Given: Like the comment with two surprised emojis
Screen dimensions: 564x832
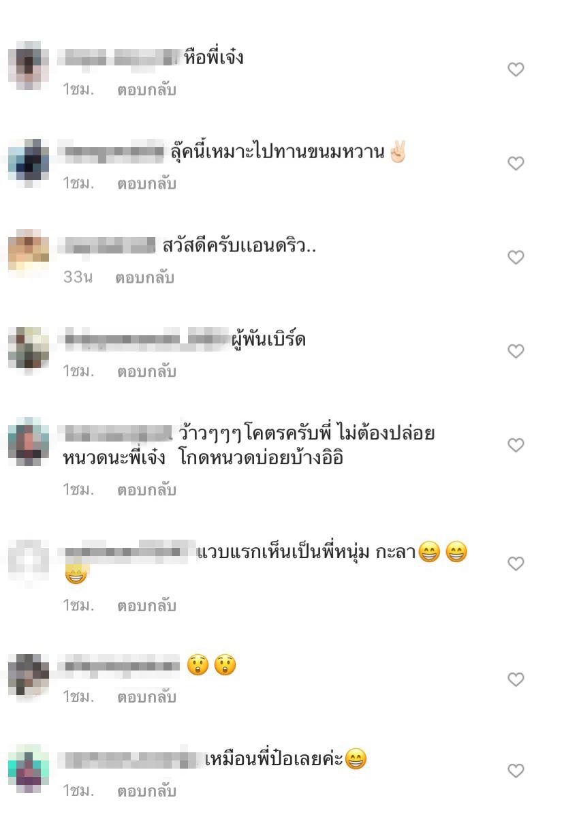Looking at the screenshot, I should click(516, 680).
